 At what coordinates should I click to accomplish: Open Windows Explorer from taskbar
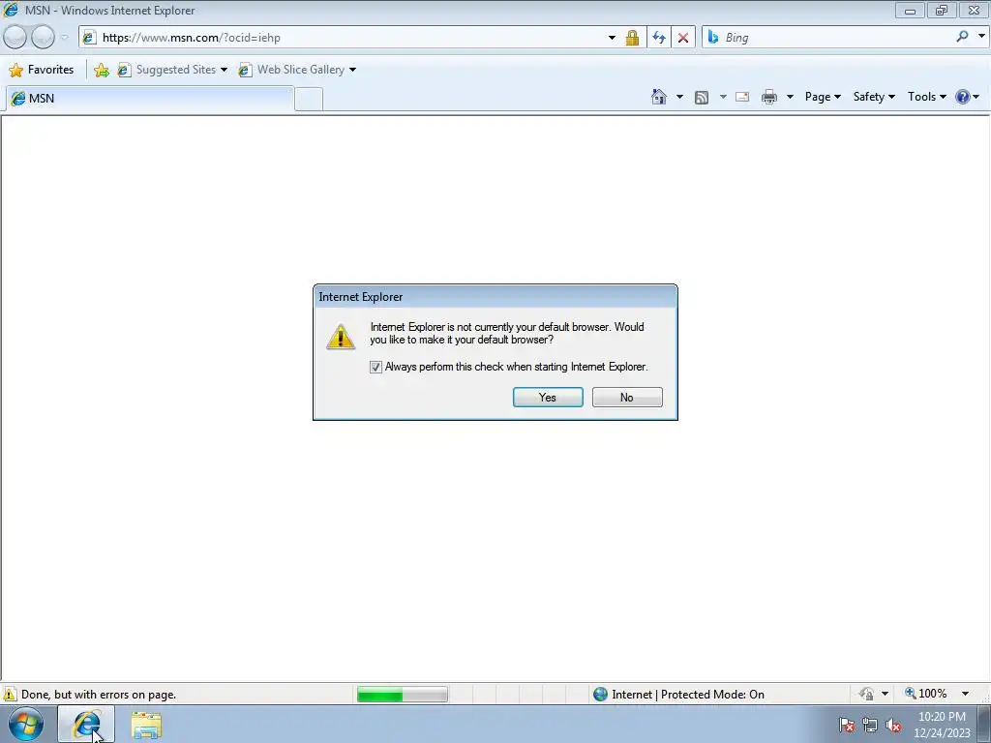pos(146,725)
